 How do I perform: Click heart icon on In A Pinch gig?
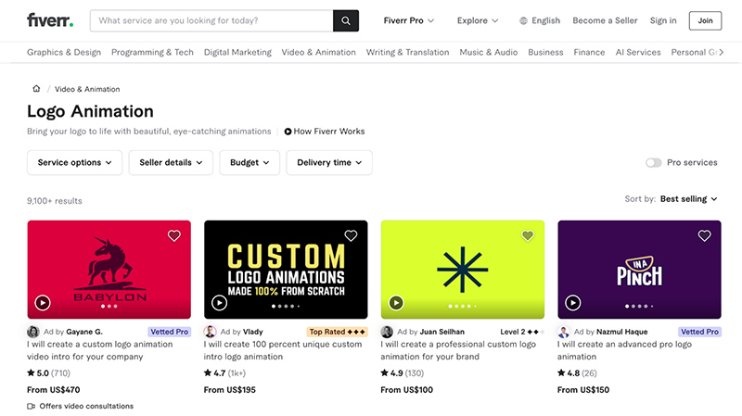click(704, 236)
